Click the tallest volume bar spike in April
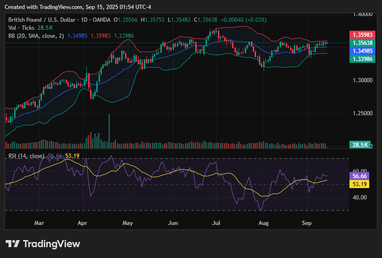The image size is (382, 258). pos(109,131)
